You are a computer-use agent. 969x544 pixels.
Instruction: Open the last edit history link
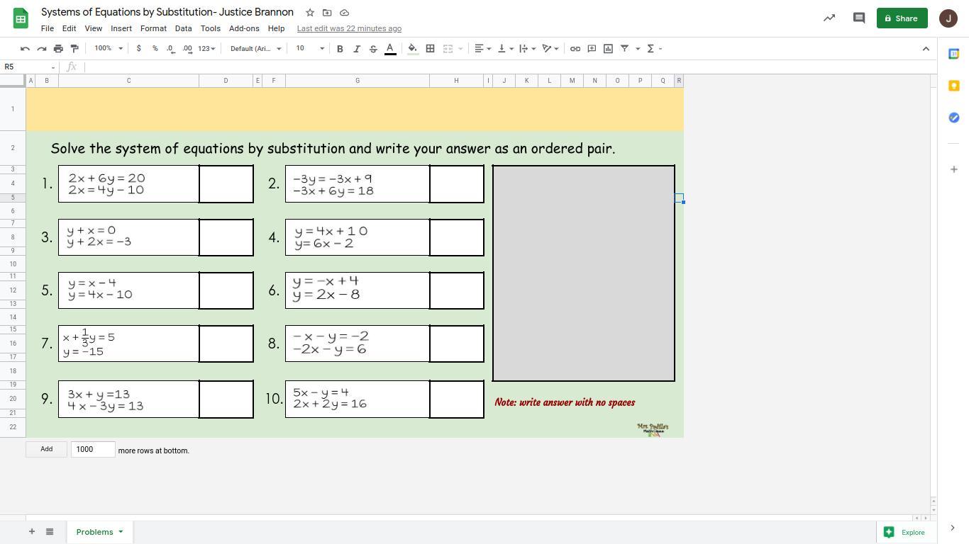tap(349, 28)
